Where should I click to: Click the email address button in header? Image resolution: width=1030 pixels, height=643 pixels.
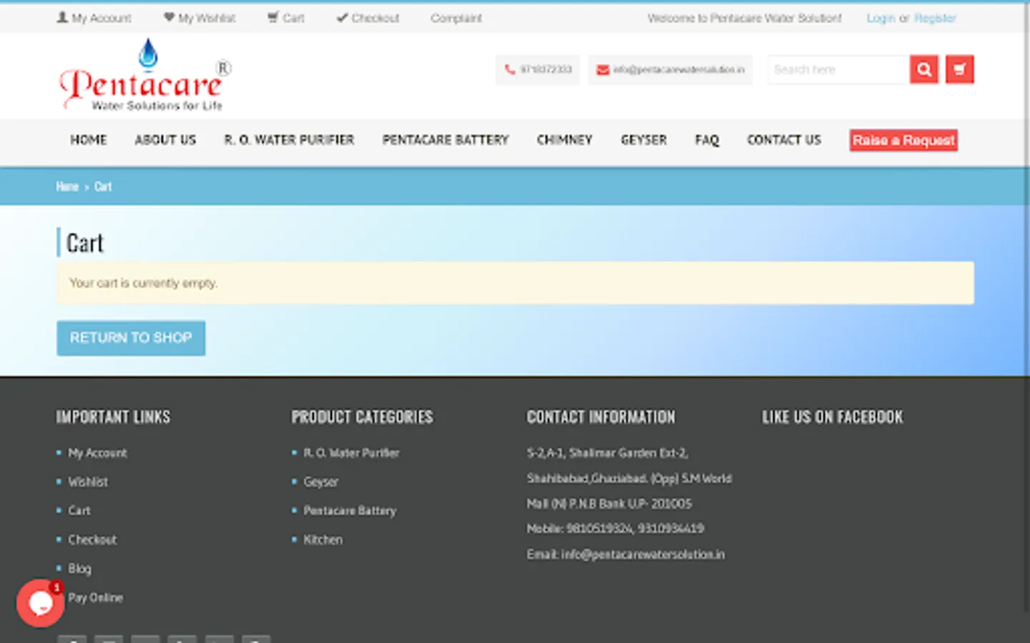coord(670,69)
